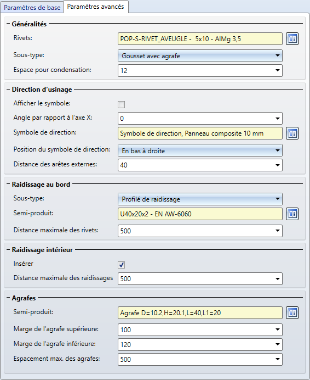Image resolution: width=310 pixels, height=380 pixels.
Task: Select Paramètres avancés tab
Action: pos(95,7)
